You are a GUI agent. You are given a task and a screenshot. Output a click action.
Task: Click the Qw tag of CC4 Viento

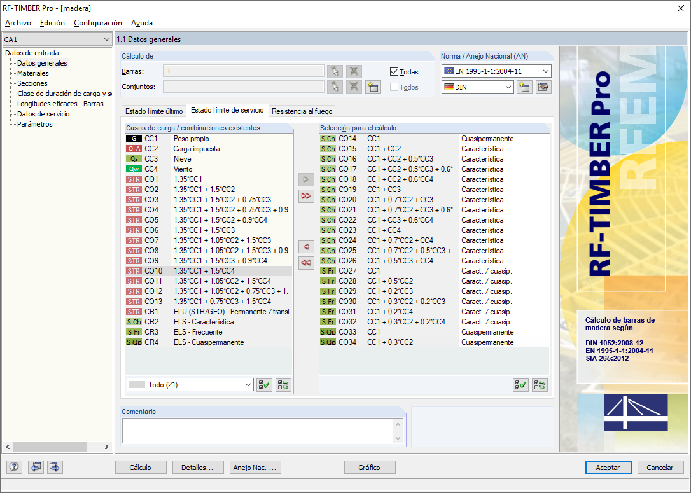[x=134, y=169]
